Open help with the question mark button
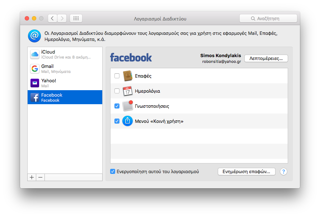This screenshot has height=217, width=320. click(283, 172)
